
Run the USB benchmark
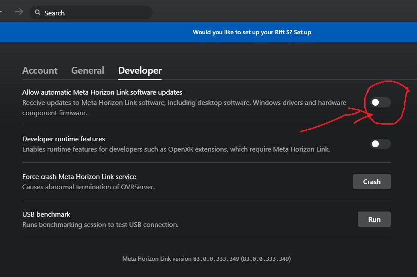374,219
